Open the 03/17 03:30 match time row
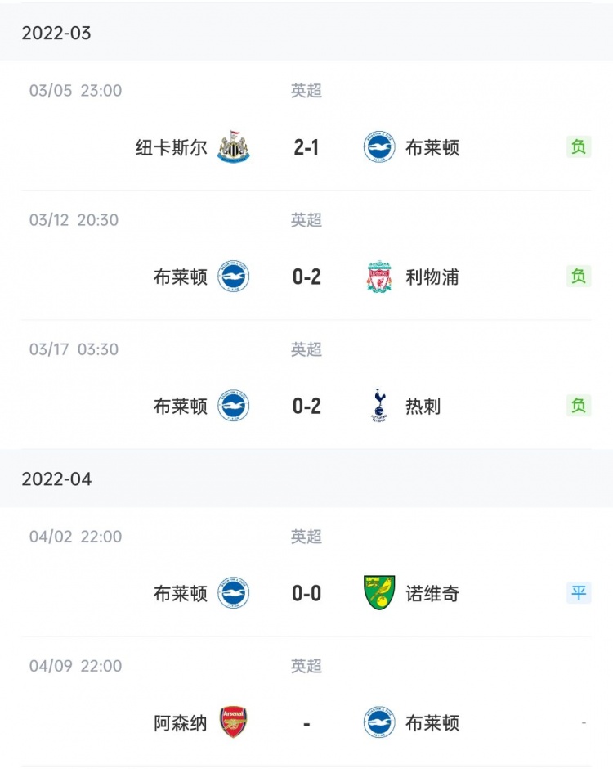613x769 pixels. point(74,349)
